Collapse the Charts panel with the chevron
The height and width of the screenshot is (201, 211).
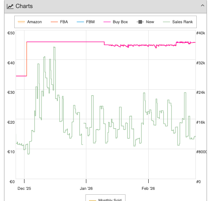(203, 6)
